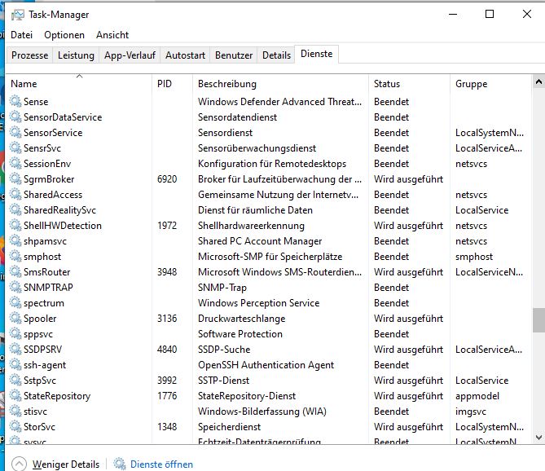Viewport: 545px width, 471px height.
Task: Switch to the Leistung tab
Action: [x=76, y=55]
